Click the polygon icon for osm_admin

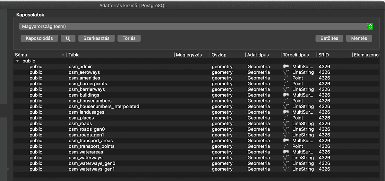click(286, 67)
